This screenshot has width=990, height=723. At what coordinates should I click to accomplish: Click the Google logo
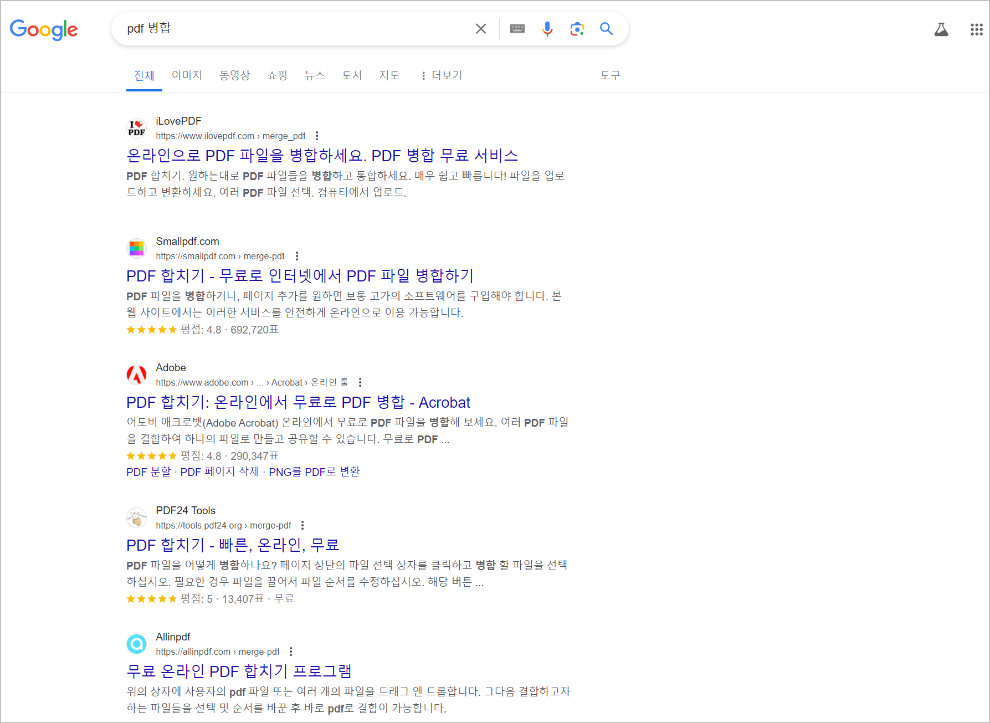44,29
